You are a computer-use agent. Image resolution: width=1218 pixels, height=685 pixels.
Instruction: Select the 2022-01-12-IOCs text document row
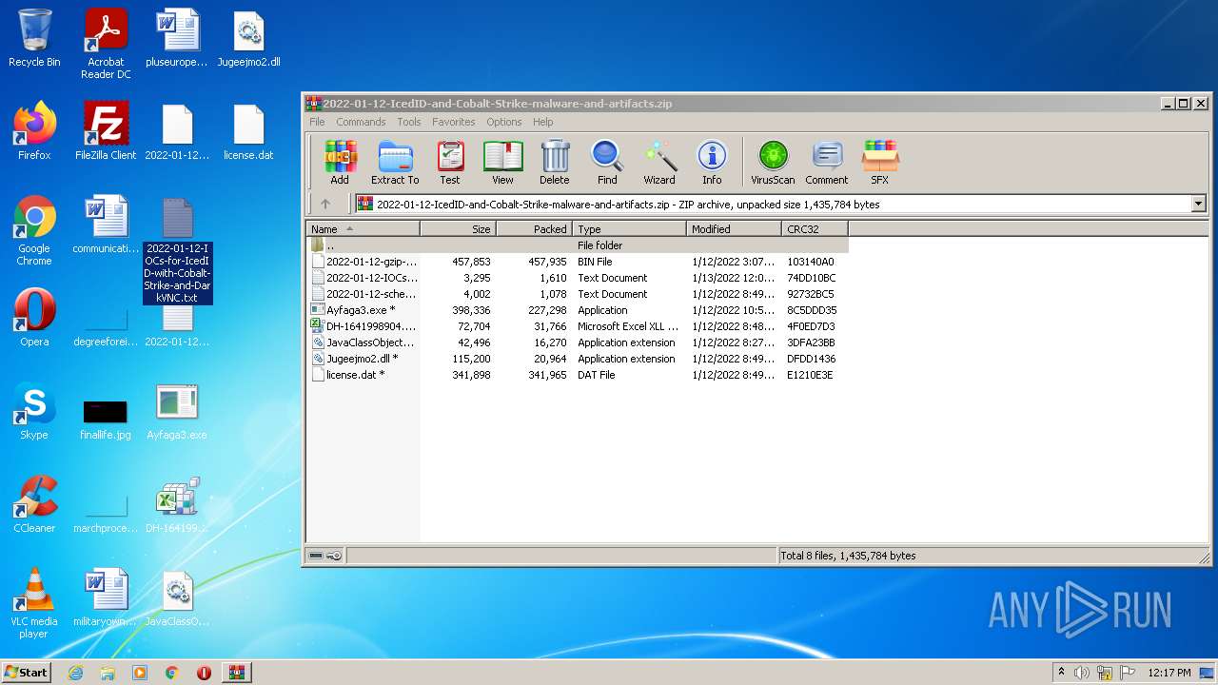pos(578,278)
